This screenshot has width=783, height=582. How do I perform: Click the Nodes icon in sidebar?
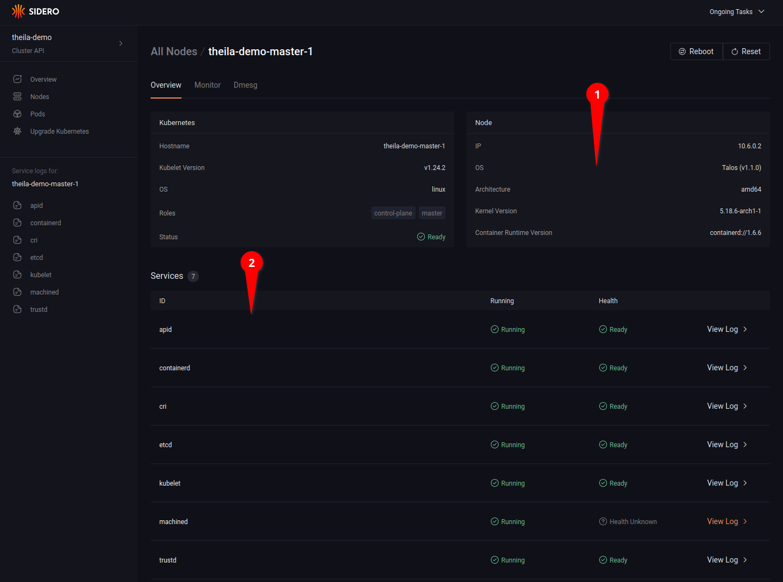(17, 97)
